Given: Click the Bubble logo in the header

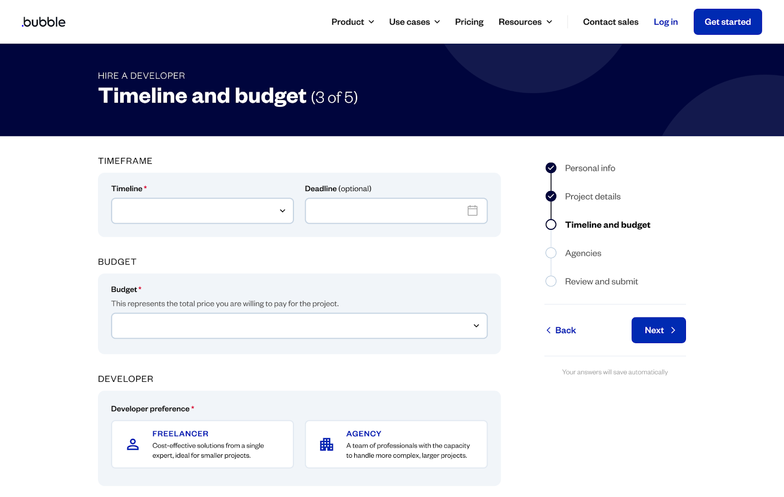Looking at the screenshot, I should (x=43, y=22).
